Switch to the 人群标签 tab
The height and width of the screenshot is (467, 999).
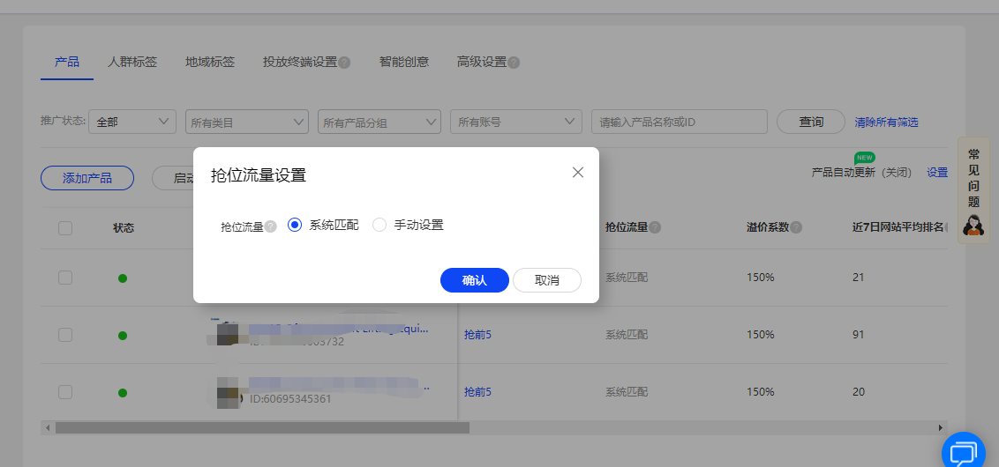coord(132,62)
